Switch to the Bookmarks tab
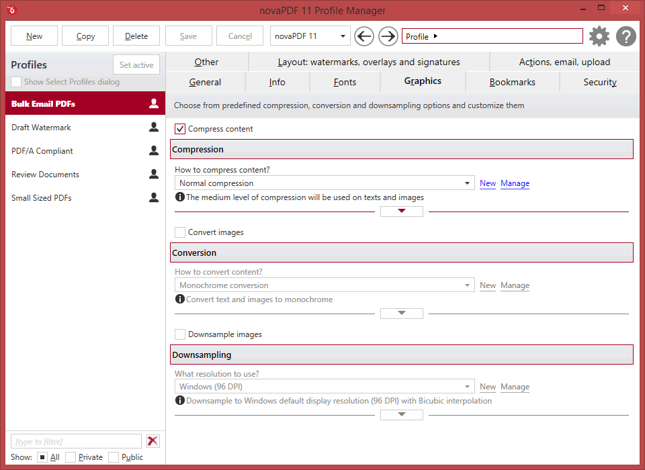This screenshot has width=645, height=470. coord(513,82)
